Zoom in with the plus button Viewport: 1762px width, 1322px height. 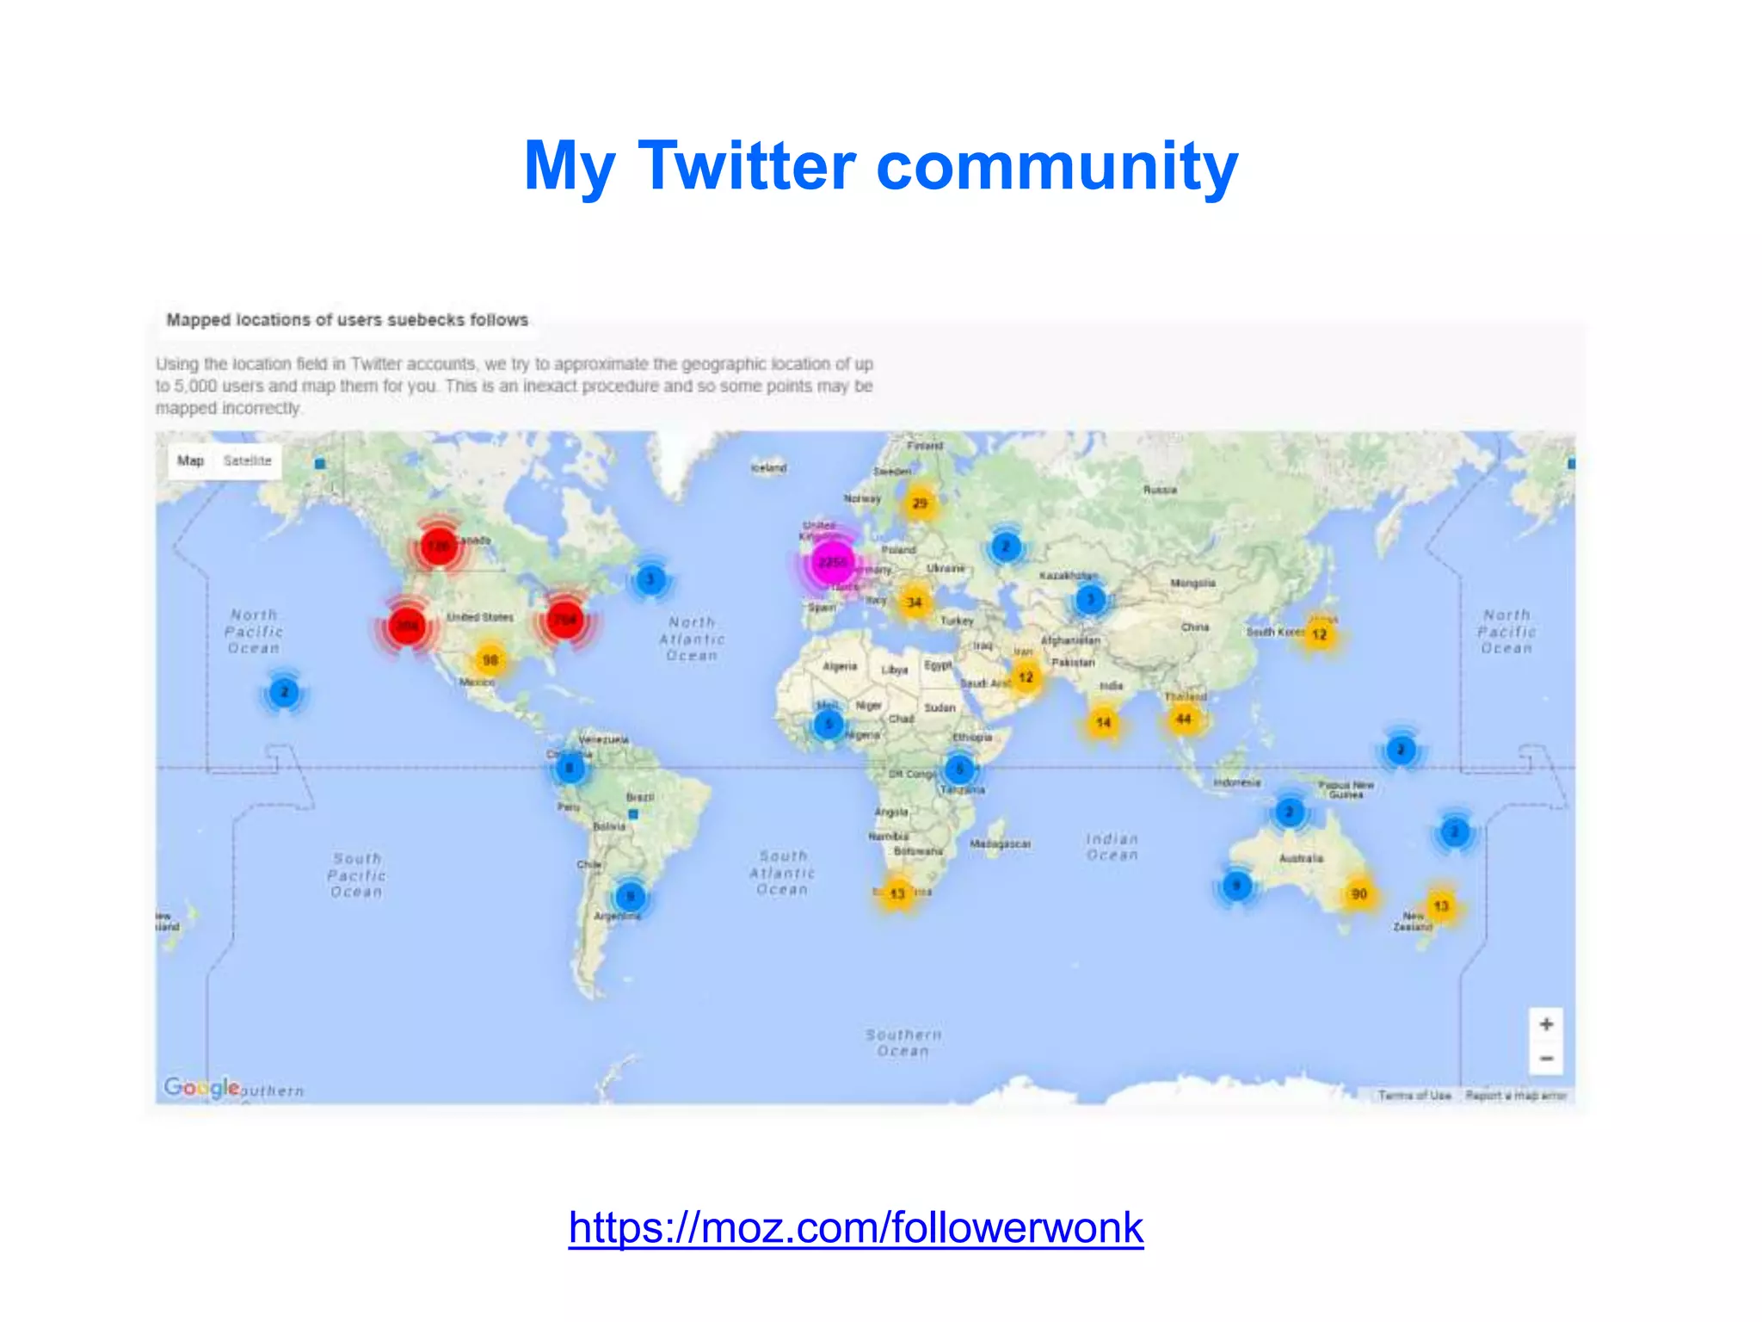coord(1546,1024)
